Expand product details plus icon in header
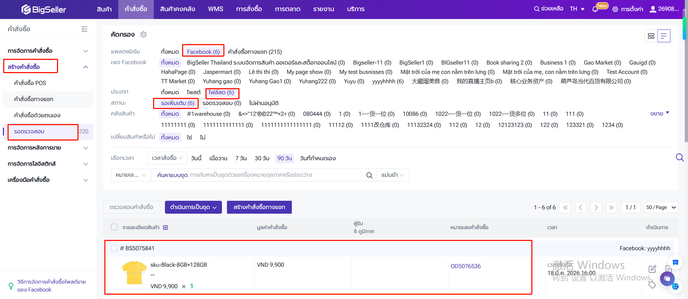This screenshot has width=688, height=299. pos(165,228)
